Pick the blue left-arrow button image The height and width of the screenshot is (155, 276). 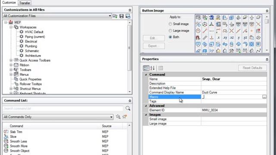pyautogui.click(x=225, y=44)
